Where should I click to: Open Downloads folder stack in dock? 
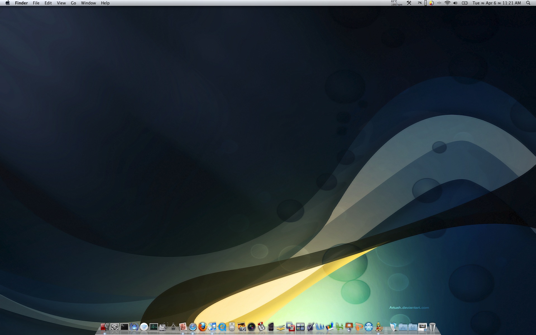(x=413, y=327)
